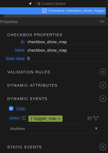
Task: Open the action flow editor icon
Action: coord(96,118)
